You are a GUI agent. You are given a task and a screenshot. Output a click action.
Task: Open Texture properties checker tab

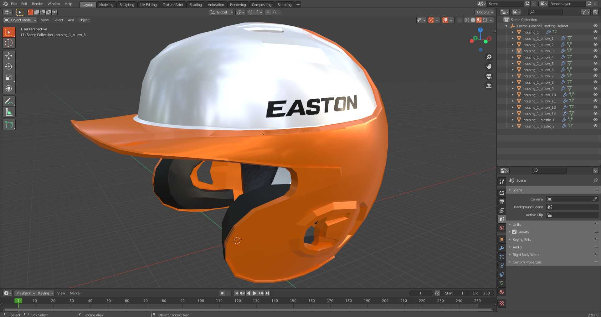pyautogui.click(x=502, y=303)
